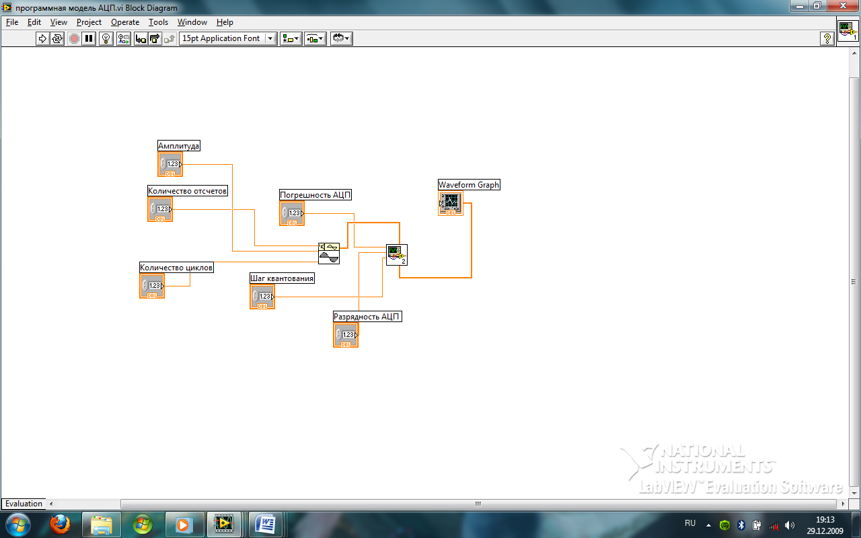Click the Abort Execution stop button
This screenshot has width=861, height=538.
pos(74,38)
